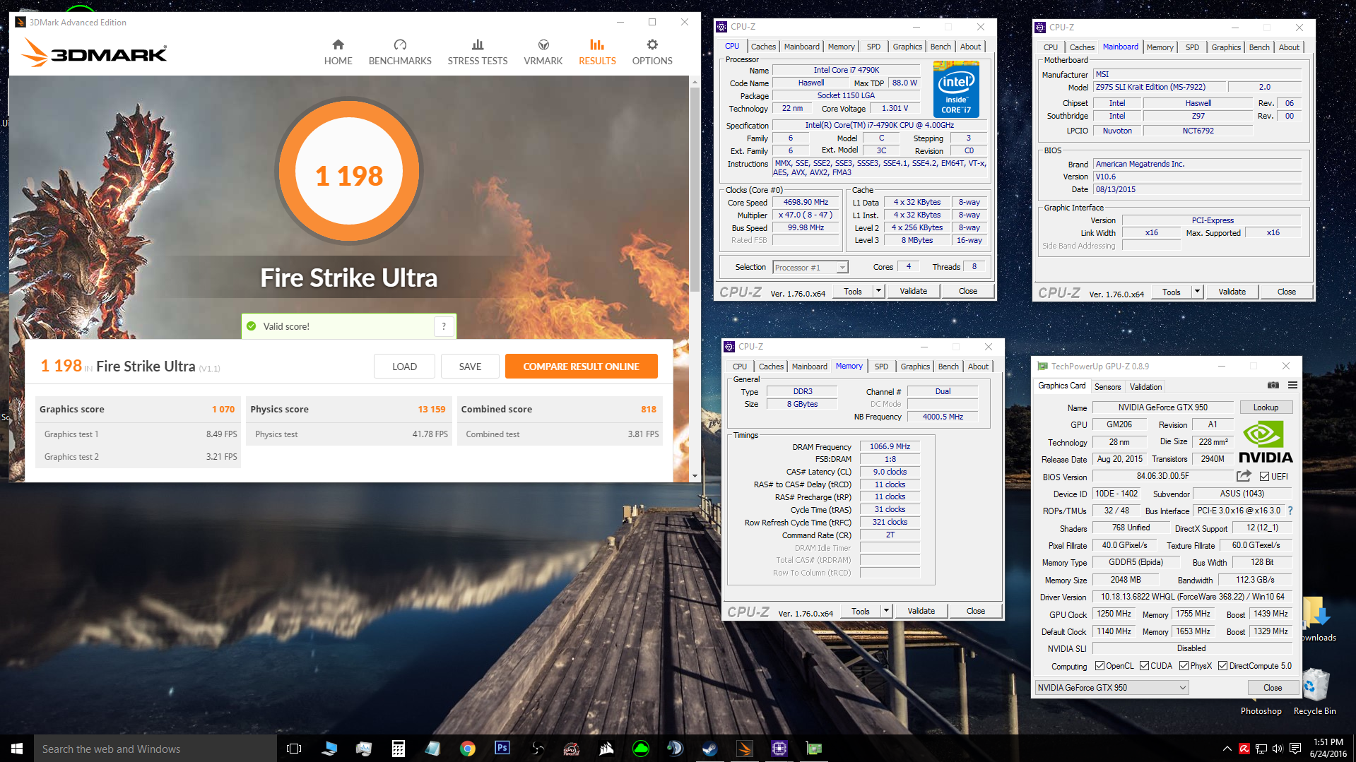Open Calculator from the taskbar

399,749
